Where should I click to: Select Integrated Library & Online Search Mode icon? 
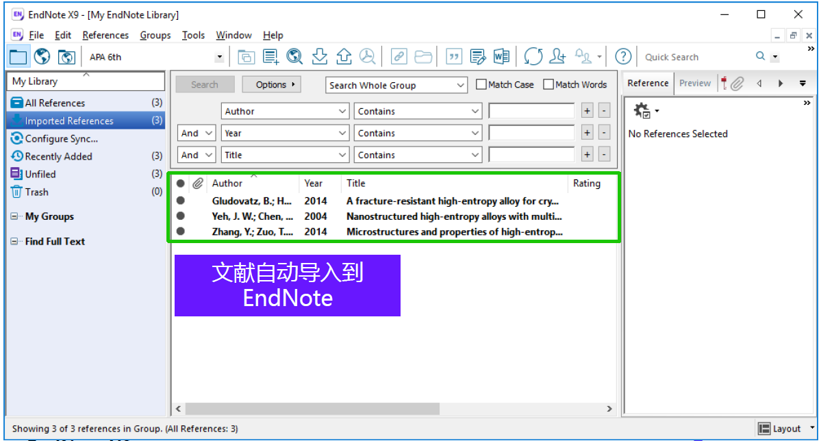point(66,57)
